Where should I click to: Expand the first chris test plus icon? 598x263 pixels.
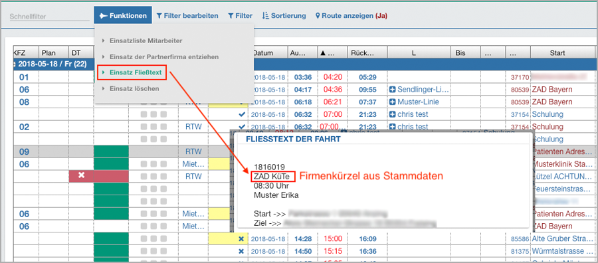coord(393,114)
